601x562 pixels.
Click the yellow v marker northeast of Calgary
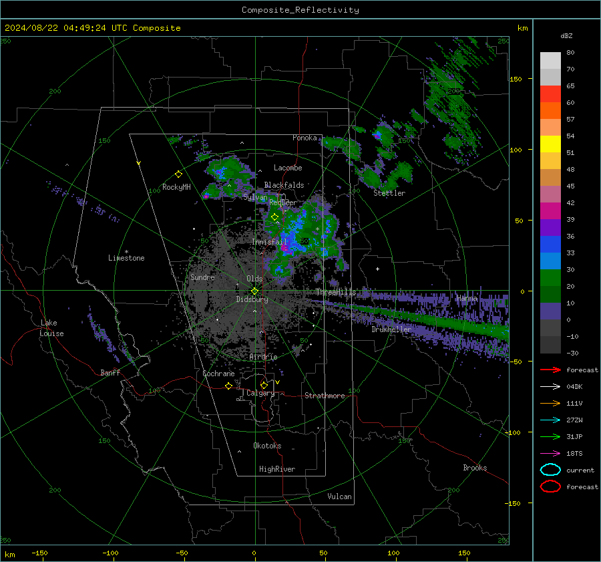[x=277, y=382]
